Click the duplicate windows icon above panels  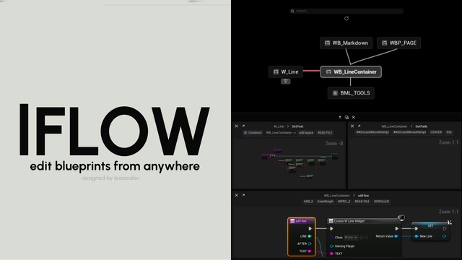point(346,117)
